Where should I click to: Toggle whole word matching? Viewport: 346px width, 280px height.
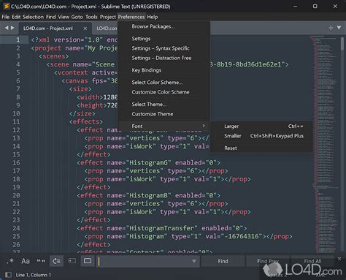coord(41,261)
